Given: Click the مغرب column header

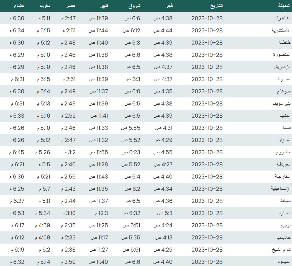Looking at the screenshot, I should pos(44,6).
